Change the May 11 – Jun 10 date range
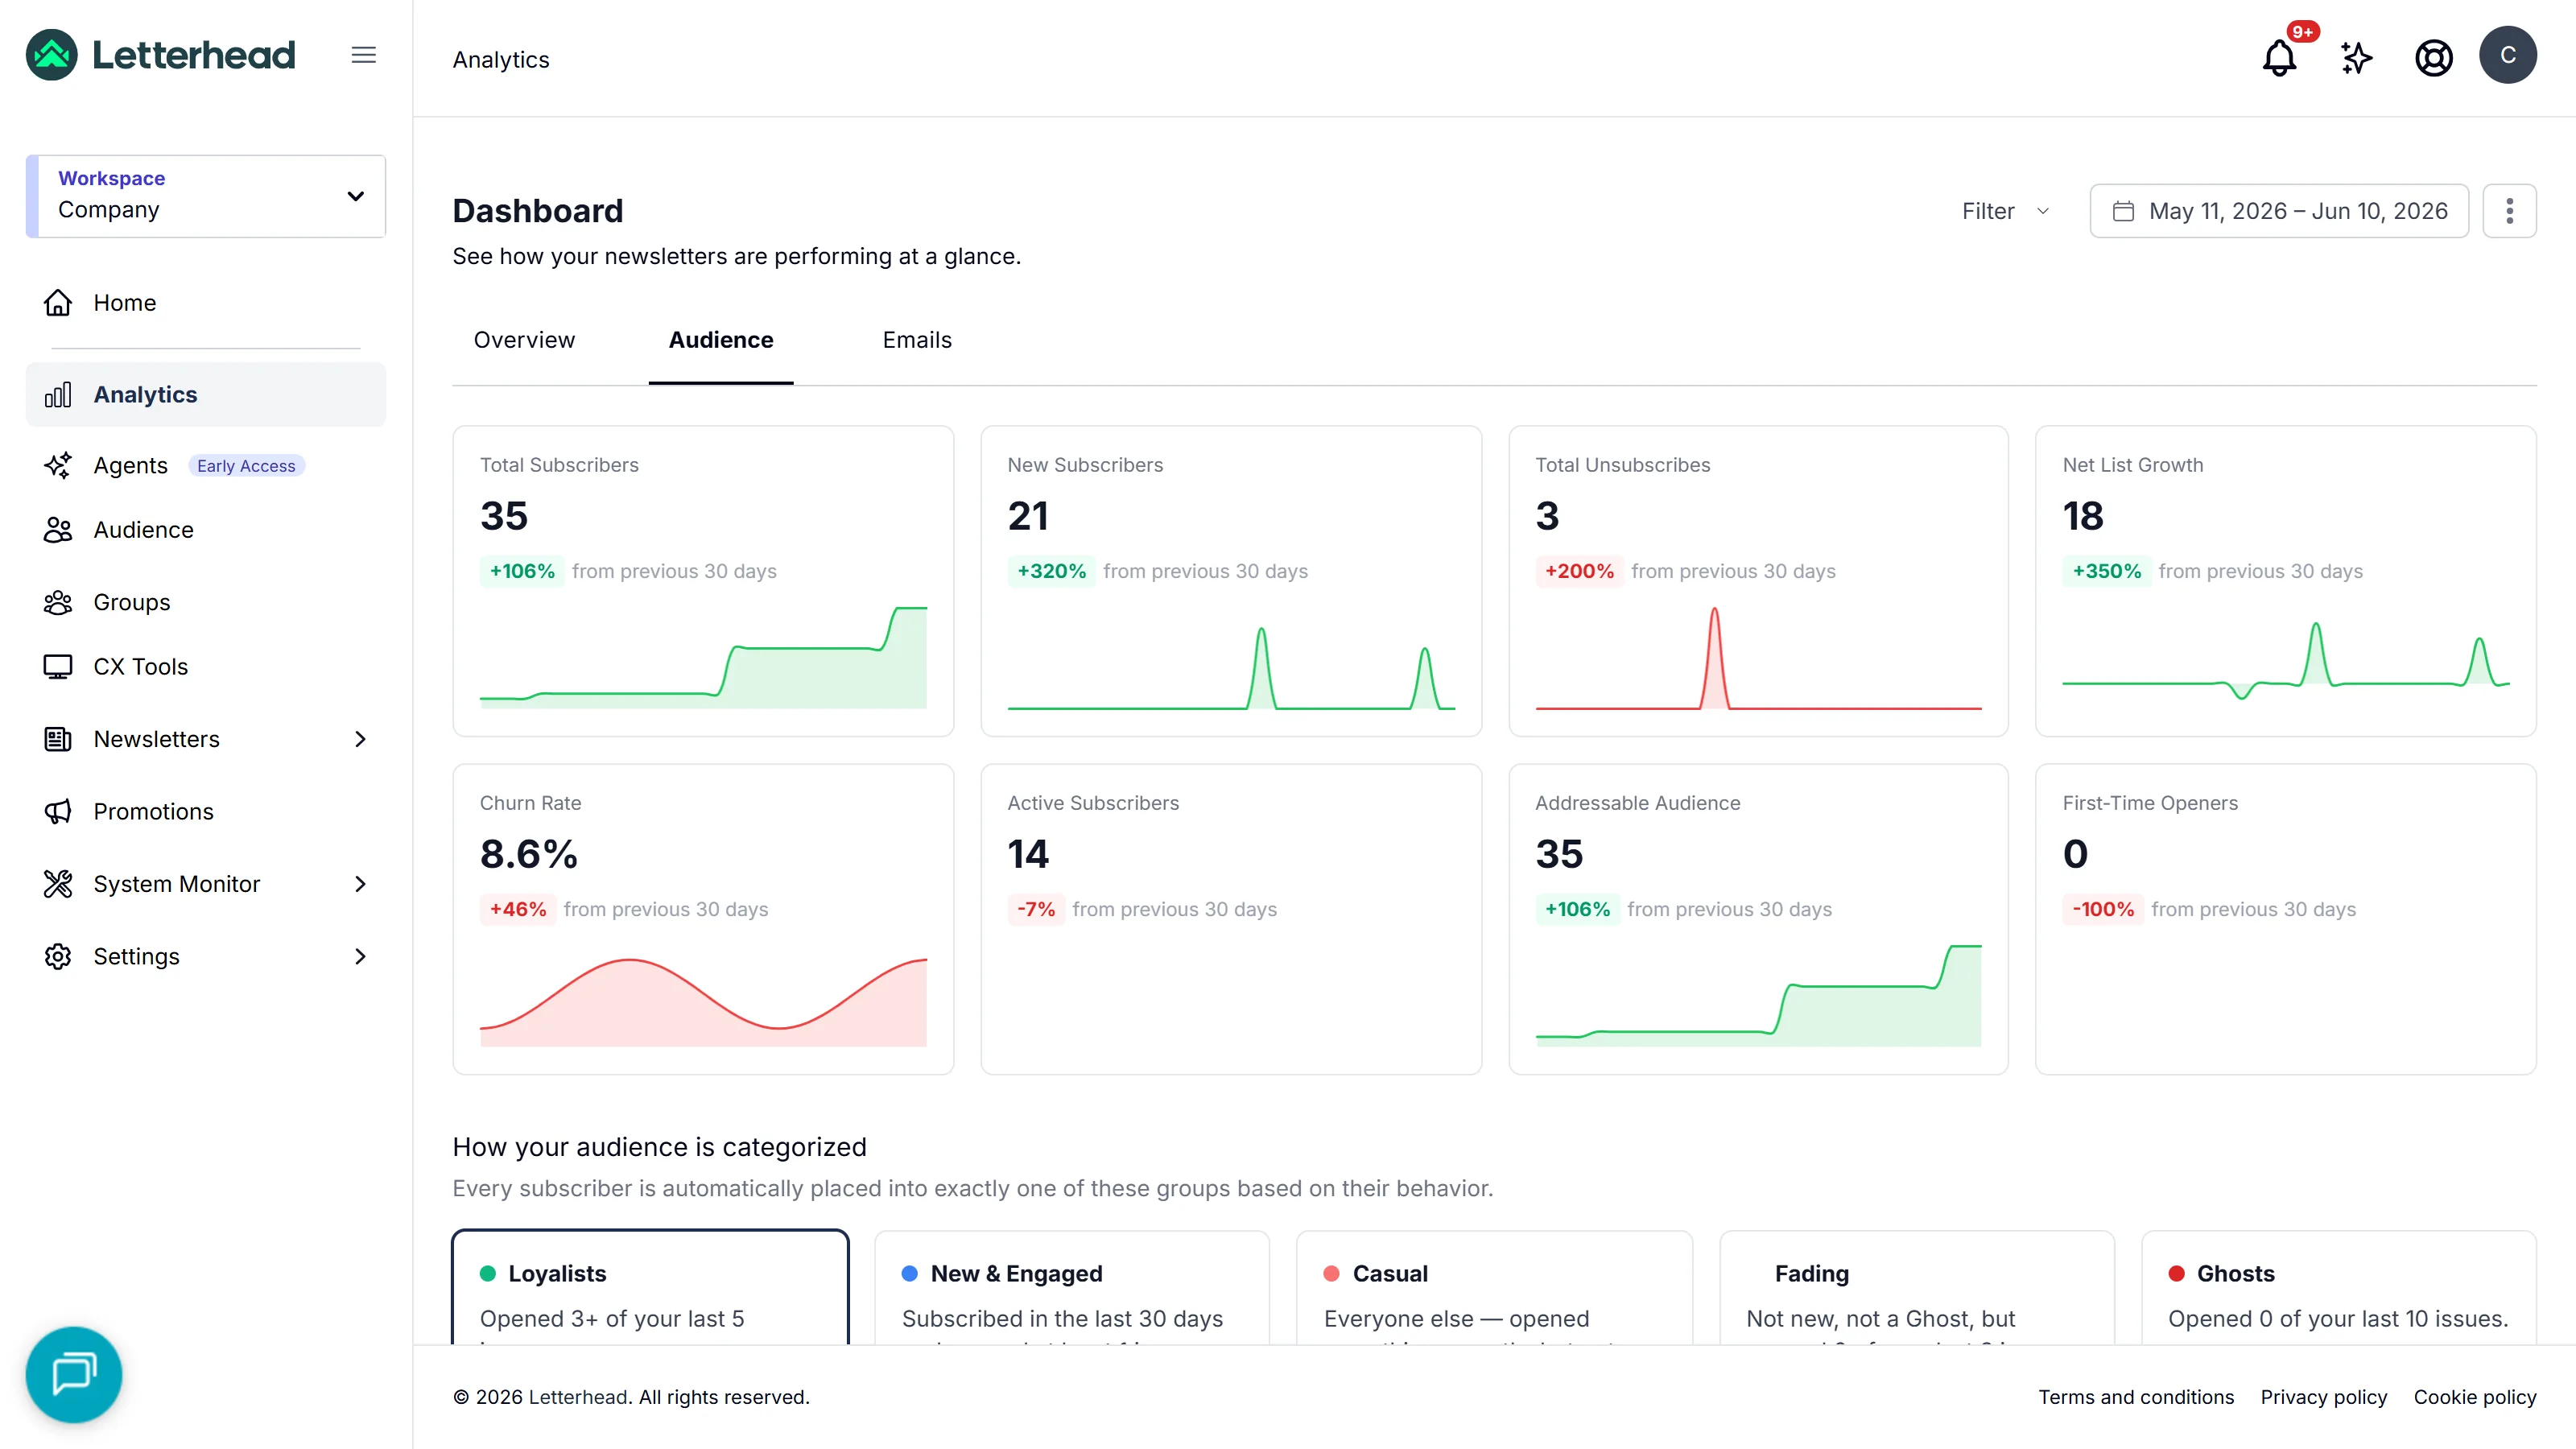2576x1449 pixels. tap(2279, 211)
